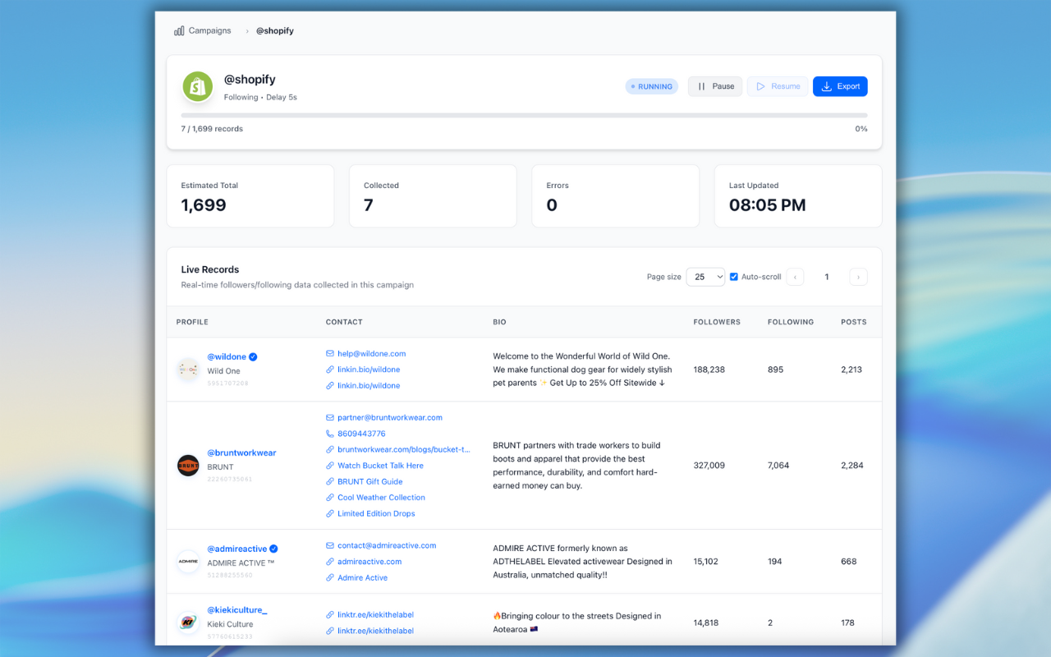Click the FOLLOWERS column header

pos(717,322)
